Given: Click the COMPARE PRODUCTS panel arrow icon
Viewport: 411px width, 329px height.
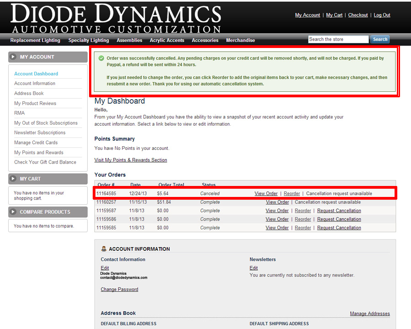Looking at the screenshot, I should pyautogui.click(x=13, y=212).
